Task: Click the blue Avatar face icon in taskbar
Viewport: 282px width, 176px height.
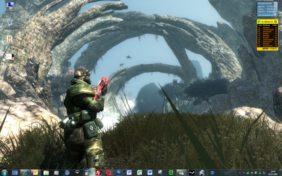Action: pyautogui.click(x=212, y=173)
